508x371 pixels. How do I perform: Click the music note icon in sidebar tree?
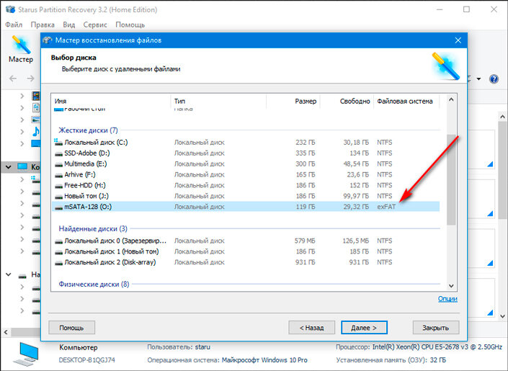pos(36,131)
